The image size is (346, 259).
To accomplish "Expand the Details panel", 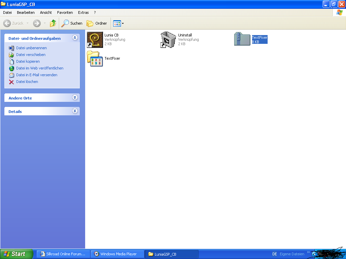I will (75, 111).
